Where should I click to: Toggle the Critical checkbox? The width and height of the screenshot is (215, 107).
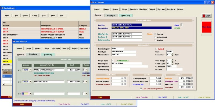point(156,49)
